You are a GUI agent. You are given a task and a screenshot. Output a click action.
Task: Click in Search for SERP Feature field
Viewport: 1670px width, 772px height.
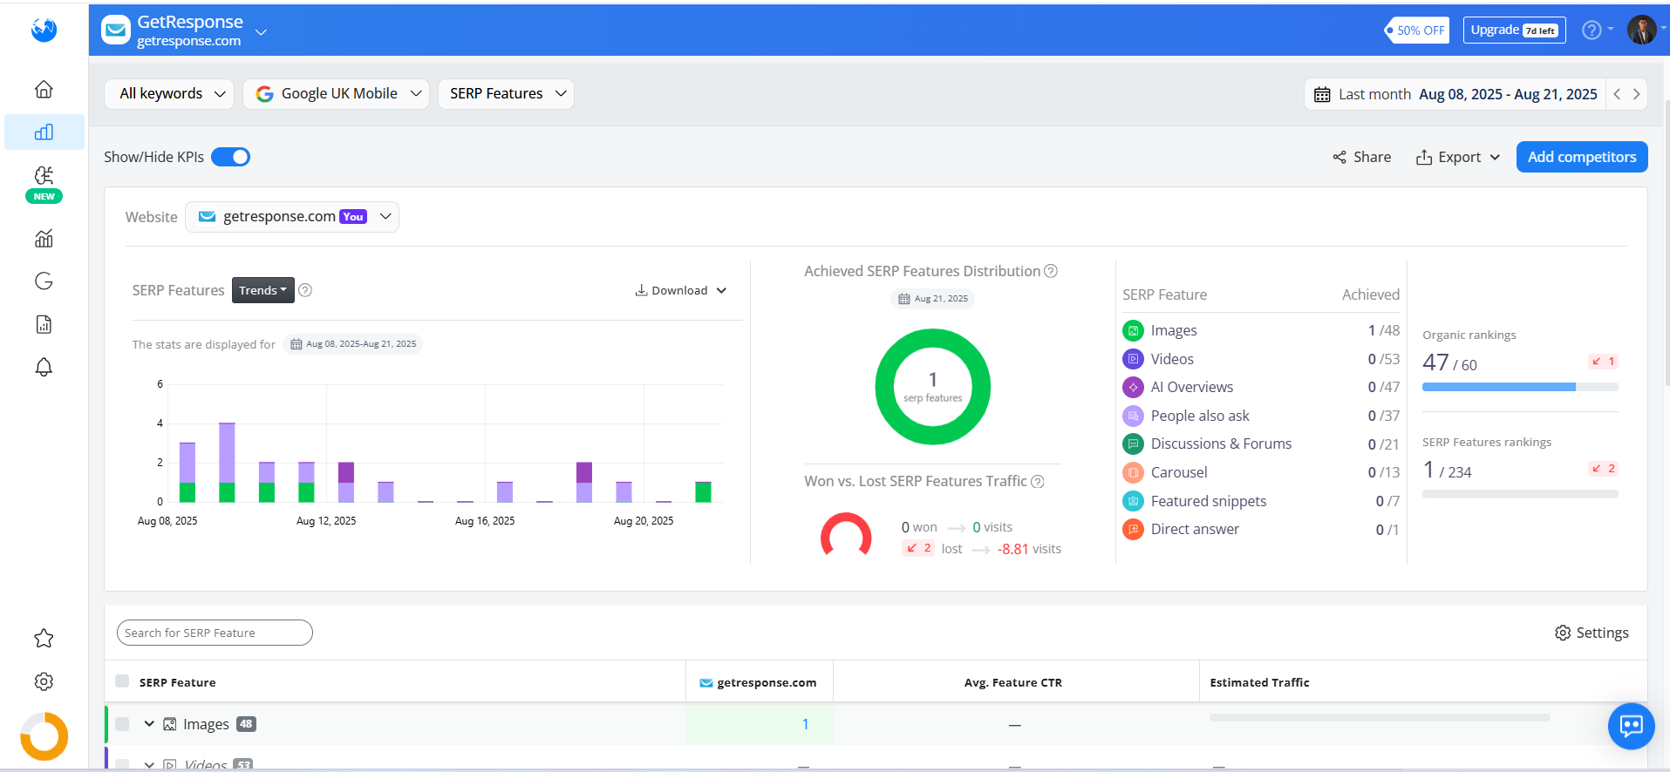point(215,633)
